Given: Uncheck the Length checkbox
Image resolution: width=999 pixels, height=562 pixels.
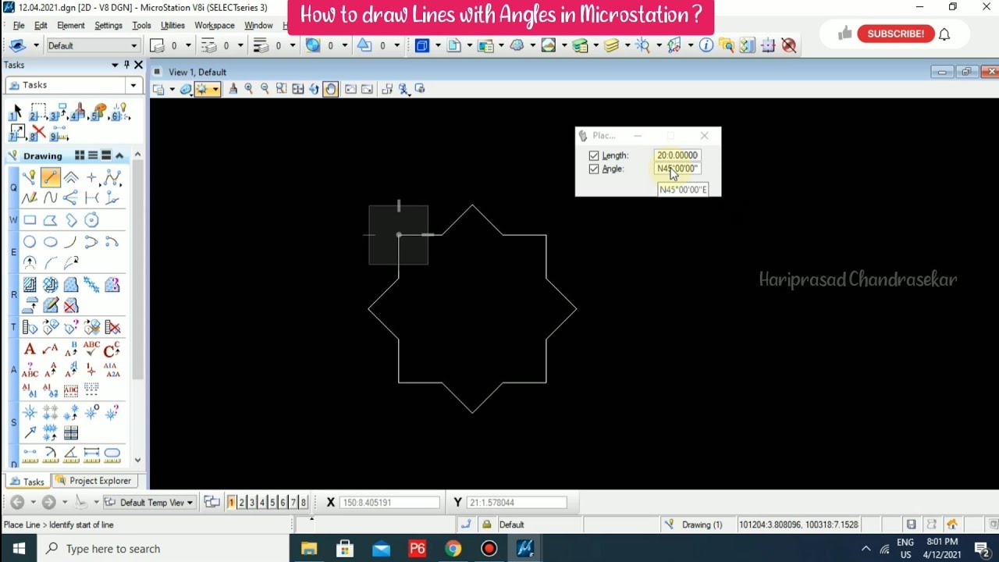Looking at the screenshot, I should pyautogui.click(x=594, y=156).
